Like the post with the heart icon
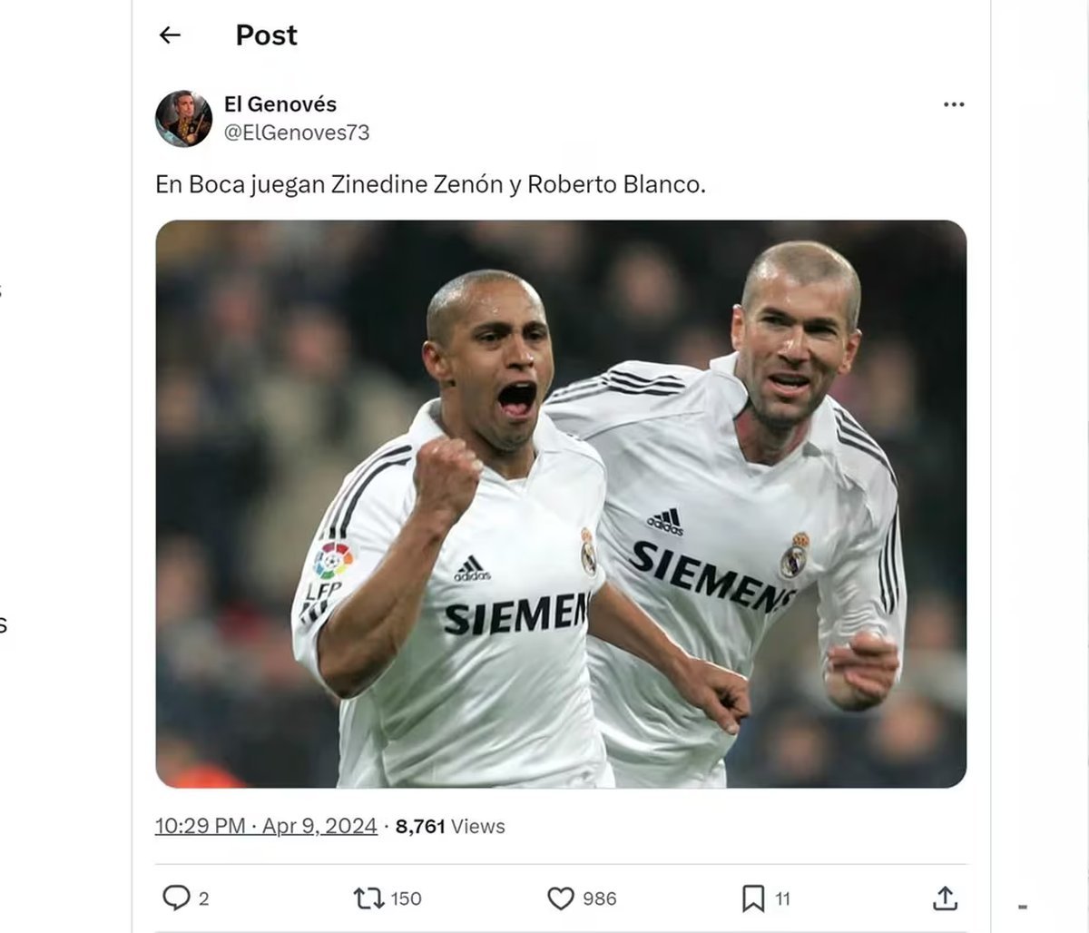1089x933 pixels. 561,898
